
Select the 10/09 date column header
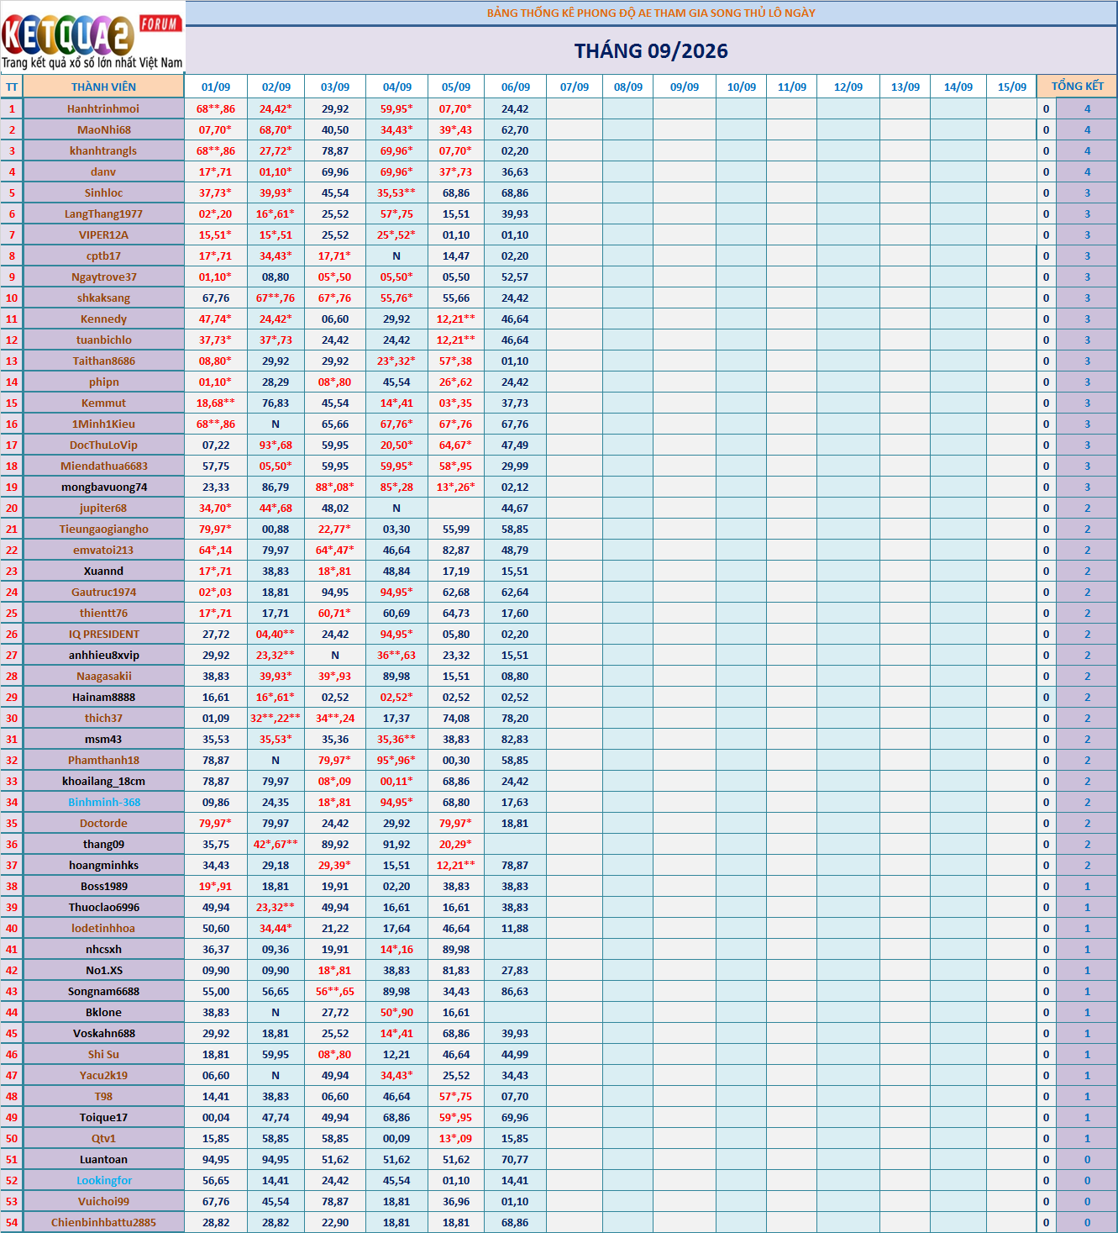point(742,87)
